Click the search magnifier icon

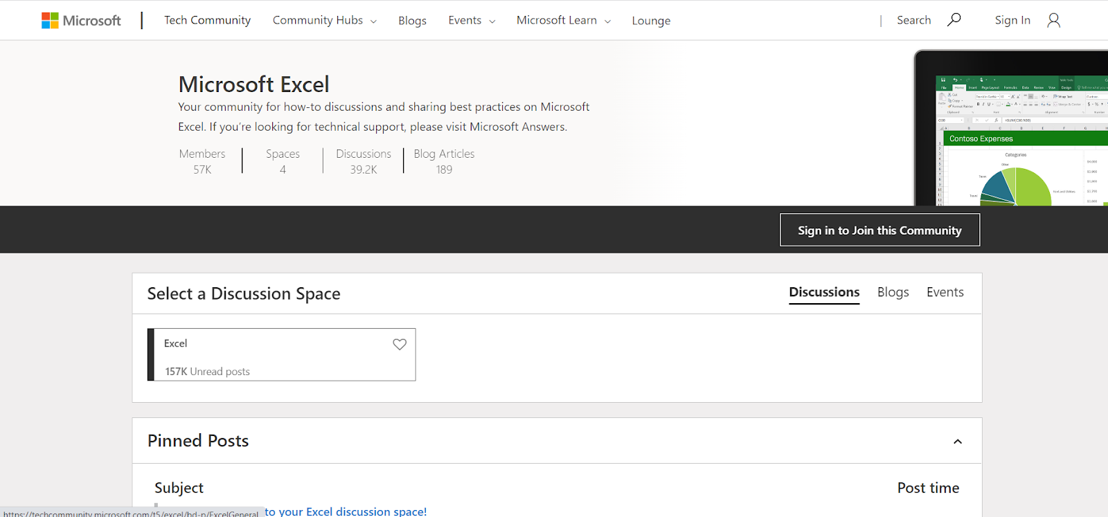click(x=954, y=19)
